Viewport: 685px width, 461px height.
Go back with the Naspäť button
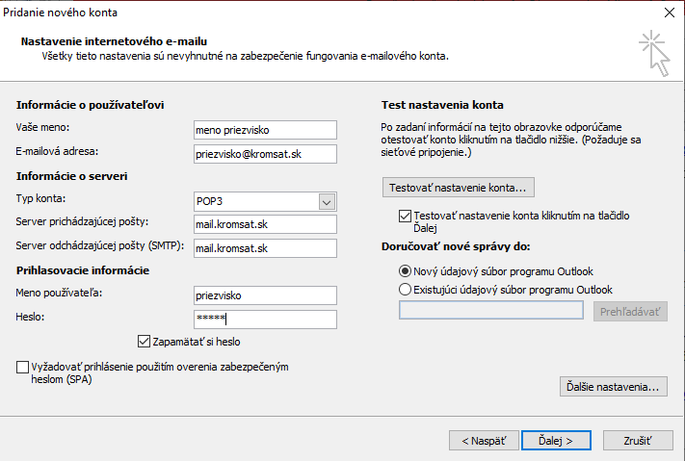[x=484, y=441]
